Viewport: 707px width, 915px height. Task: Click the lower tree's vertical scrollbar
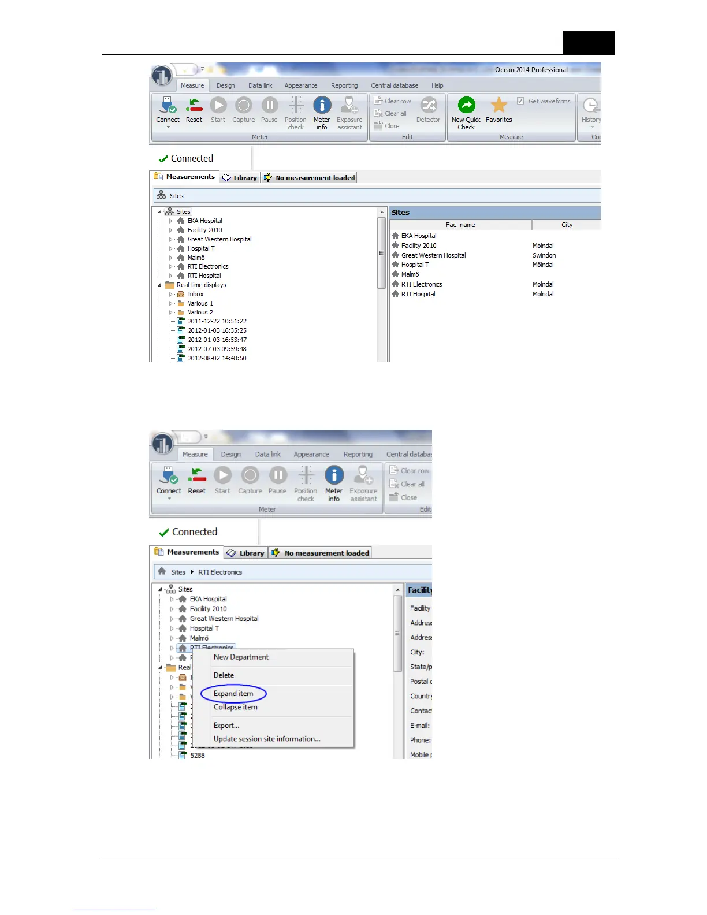pyautogui.click(x=397, y=633)
